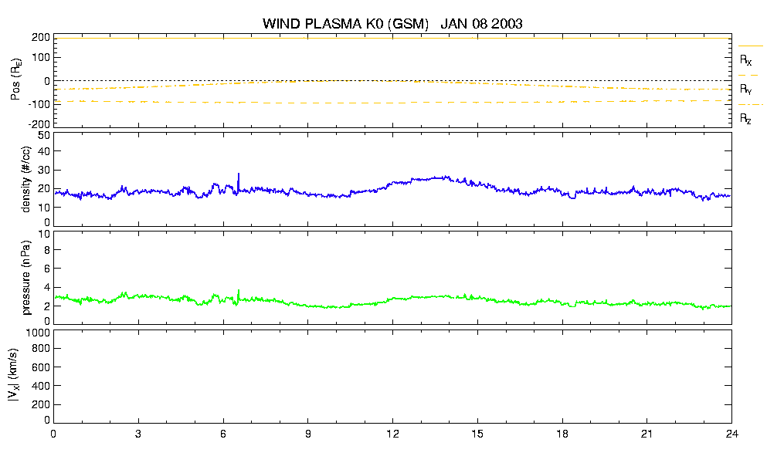The height and width of the screenshot is (463, 767).
Task: Click the 1000 tick on velocity axis
Action: 40,333
